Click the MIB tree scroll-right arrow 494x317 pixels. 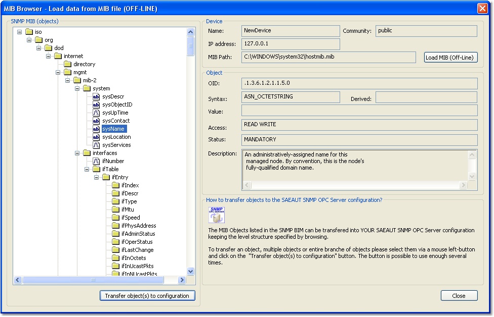tap(182, 280)
